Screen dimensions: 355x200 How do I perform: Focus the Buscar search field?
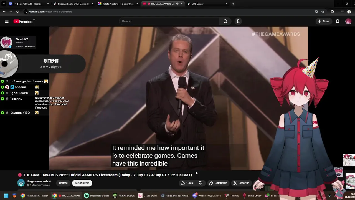click(169, 21)
